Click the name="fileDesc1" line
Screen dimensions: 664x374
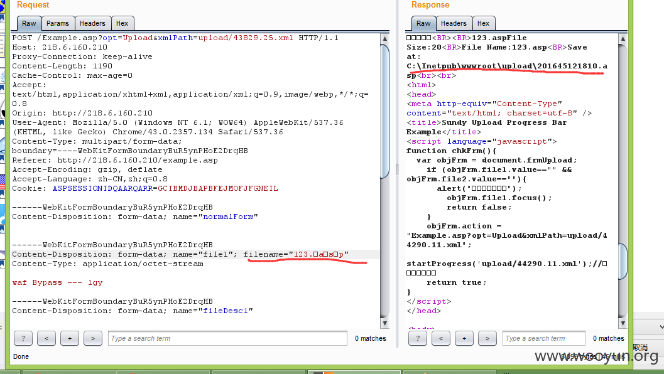click(133, 311)
